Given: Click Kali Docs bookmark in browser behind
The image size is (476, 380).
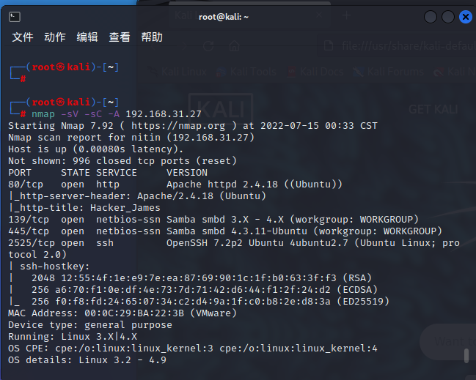Looking at the screenshot, I should pos(315,72).
